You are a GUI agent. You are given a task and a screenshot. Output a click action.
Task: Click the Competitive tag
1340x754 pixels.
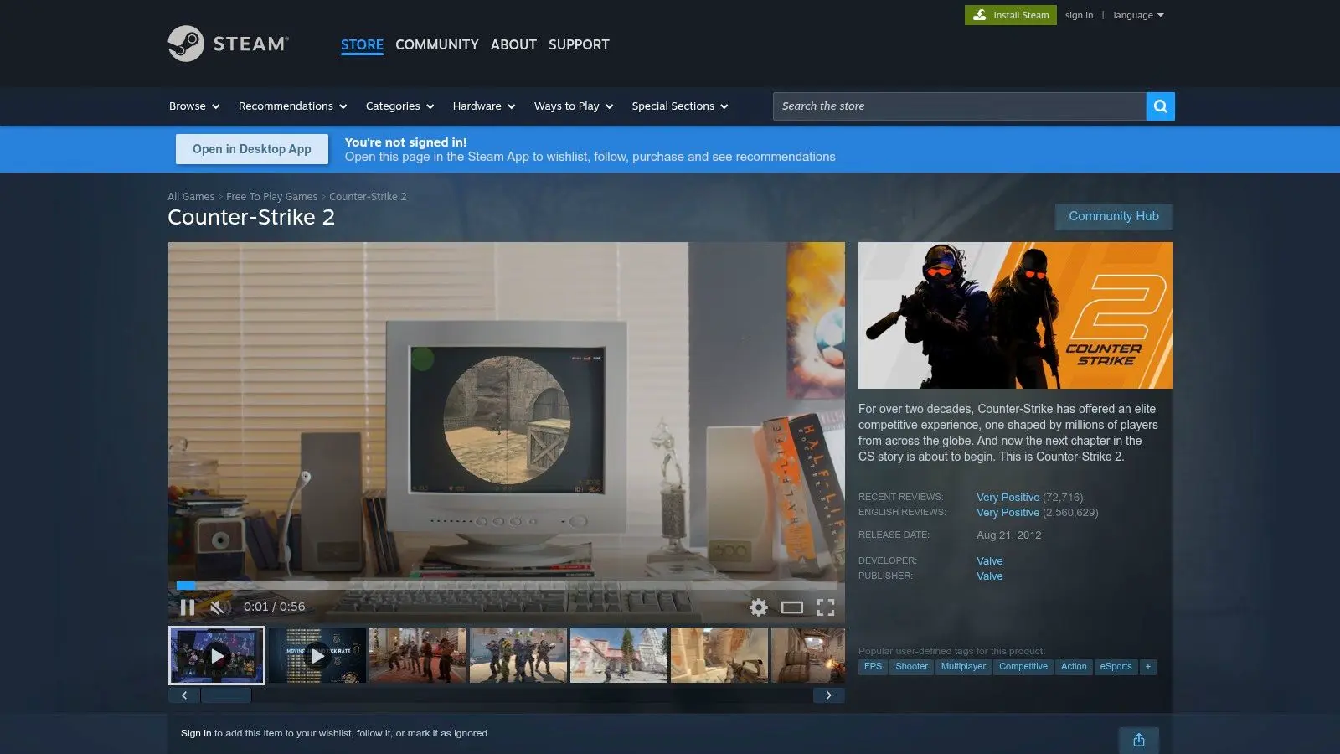click(x=1023, y=667)
